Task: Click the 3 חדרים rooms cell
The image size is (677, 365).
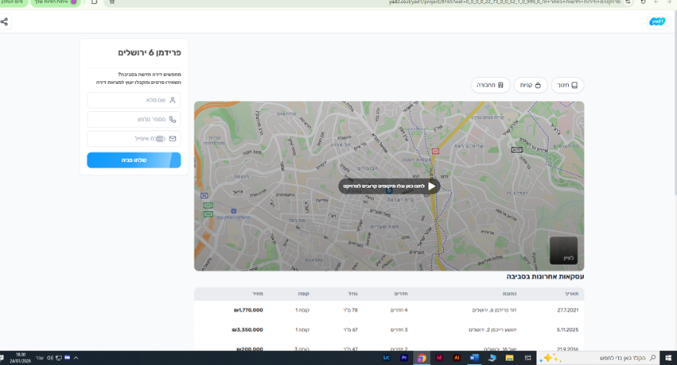Action: pos(399,330)
